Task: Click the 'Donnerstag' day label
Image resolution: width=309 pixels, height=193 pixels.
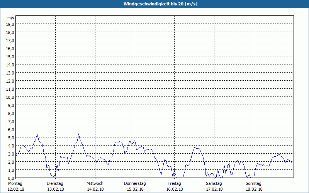Action: pyautogui.click(x=135, y=184)
